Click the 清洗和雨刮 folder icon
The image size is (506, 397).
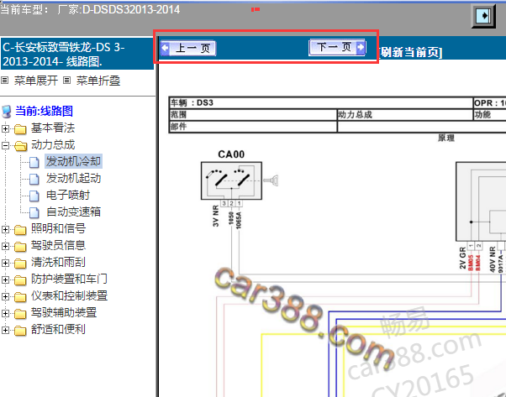[x=20, y=263]
